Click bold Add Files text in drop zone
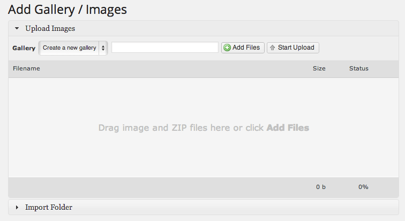 pos(288,128)
